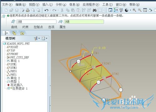Open the 选项 dashboard panel
This screenshot has height=112, width=156.
tap(51, 27)
